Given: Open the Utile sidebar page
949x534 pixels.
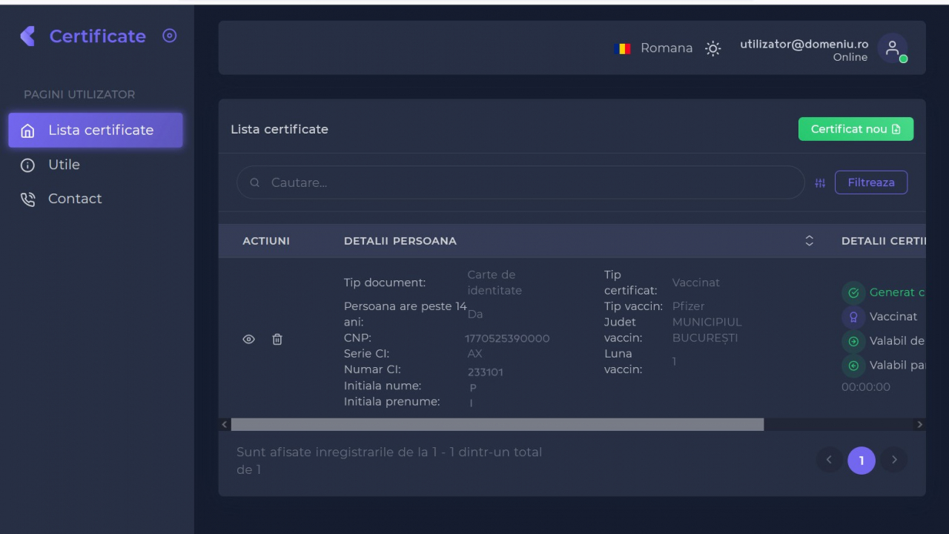Looking at the screenshot, I should (x=64, y=165).
